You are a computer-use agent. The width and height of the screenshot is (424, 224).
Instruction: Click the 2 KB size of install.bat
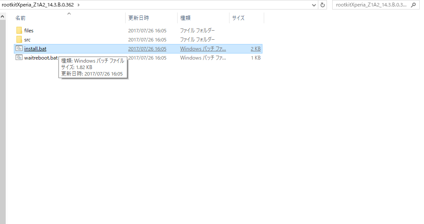256,49
